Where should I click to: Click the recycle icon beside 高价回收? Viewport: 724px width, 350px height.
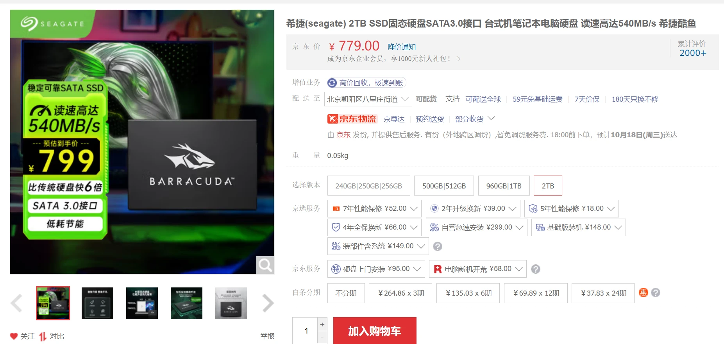(332, 83)
